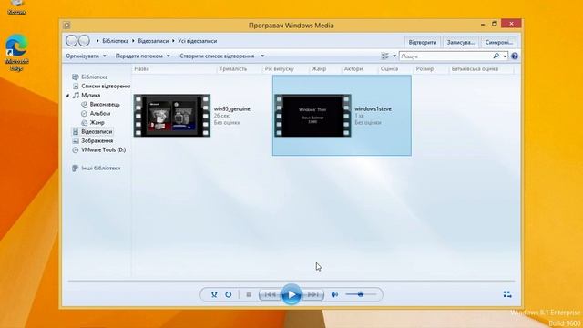Open the Синхроні... sync tab
583x328 pixels.
(498, 43)
